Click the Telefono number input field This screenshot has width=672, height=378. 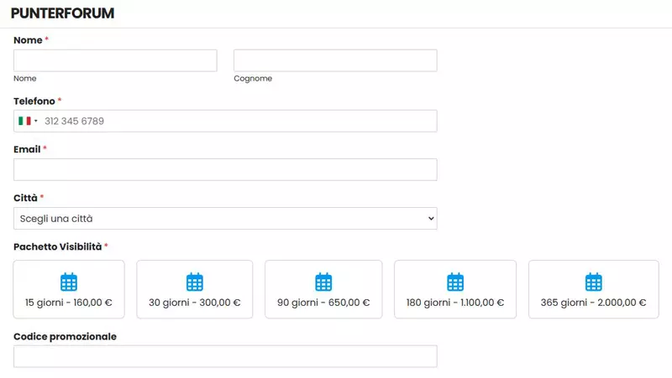tap(225, 121)
